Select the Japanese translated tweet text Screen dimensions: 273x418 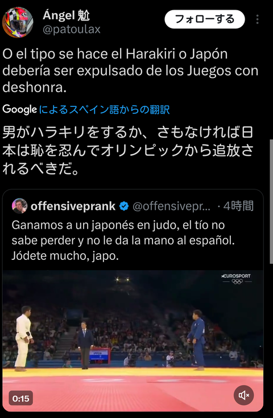(x=128, y=150)
